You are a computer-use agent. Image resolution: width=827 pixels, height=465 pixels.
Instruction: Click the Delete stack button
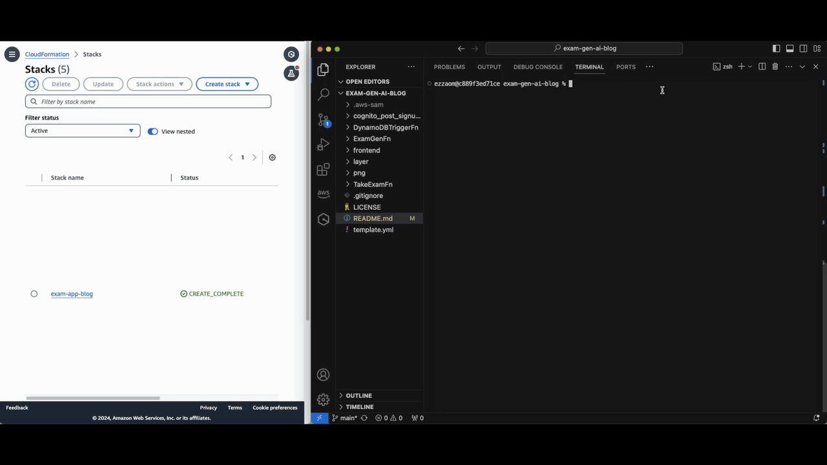61,84
